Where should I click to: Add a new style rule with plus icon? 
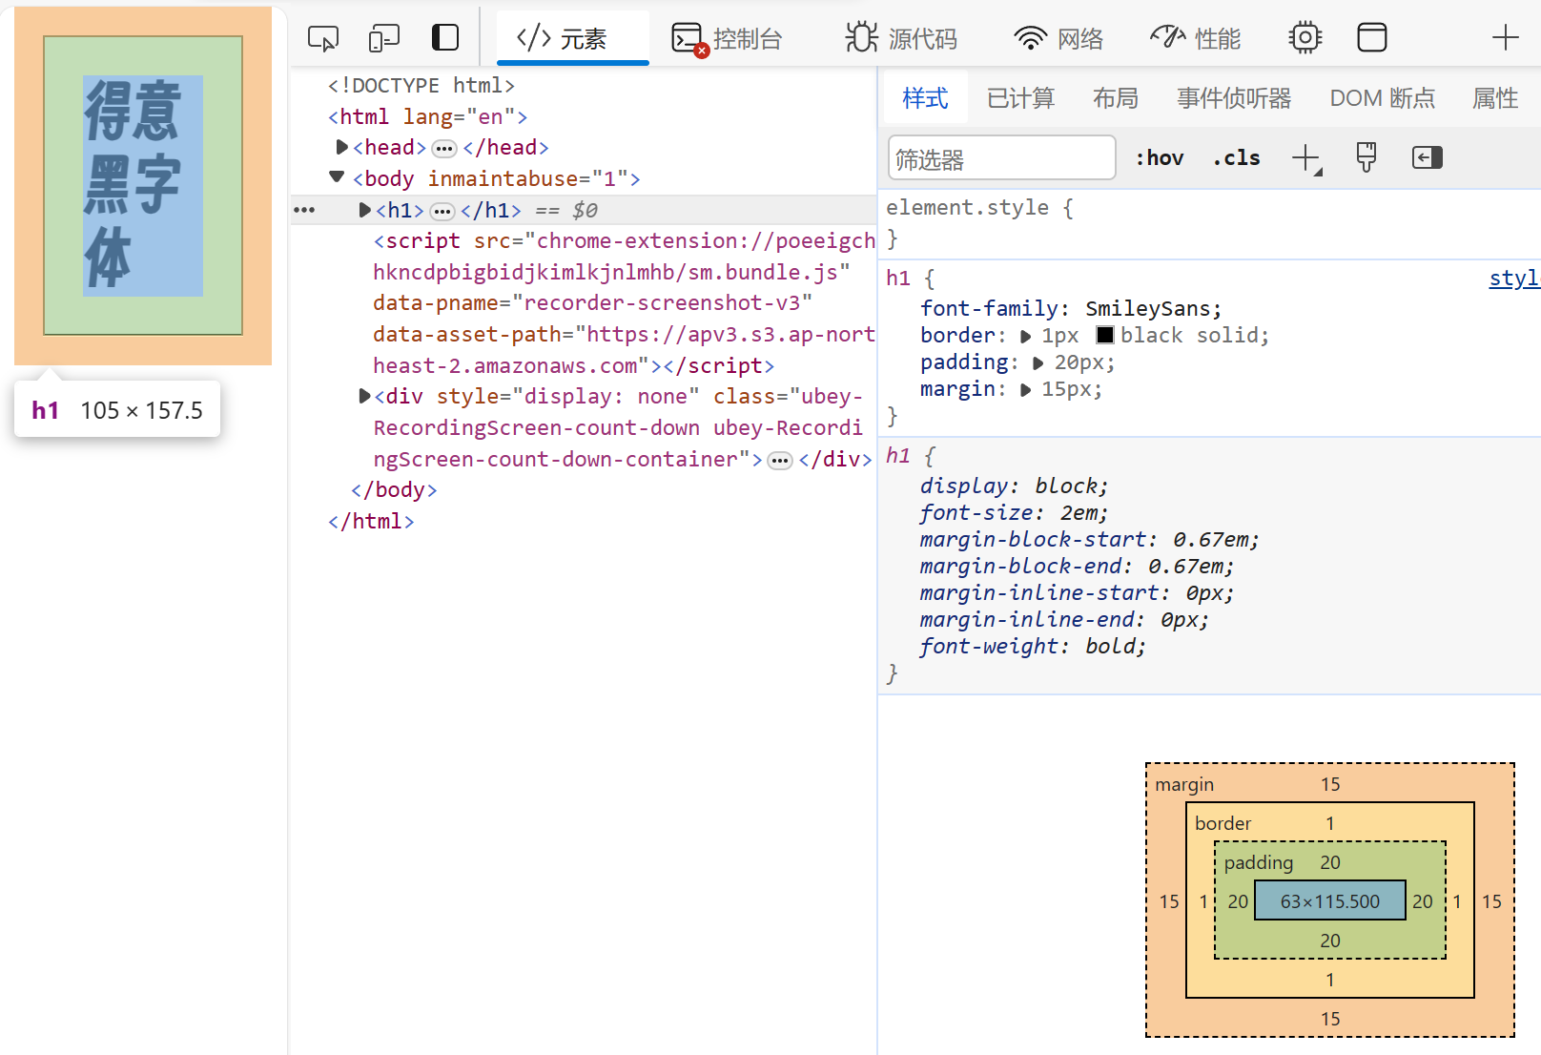(1306, 158)
